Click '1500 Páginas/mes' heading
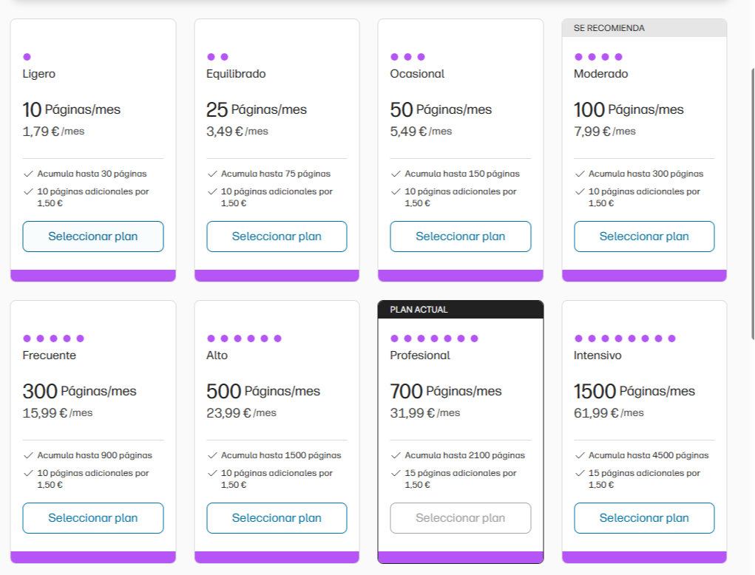 click(x=634, y=391)
